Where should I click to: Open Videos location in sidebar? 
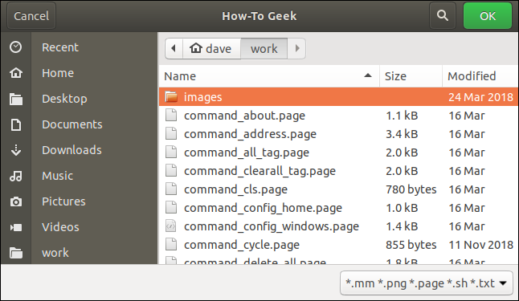(x=60, y=227)
